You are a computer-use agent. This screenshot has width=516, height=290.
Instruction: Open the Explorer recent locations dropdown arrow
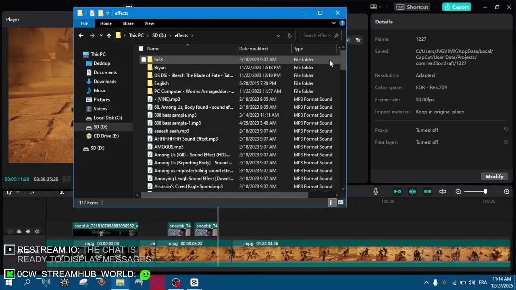pyautogui.click(x=101, y=35)
